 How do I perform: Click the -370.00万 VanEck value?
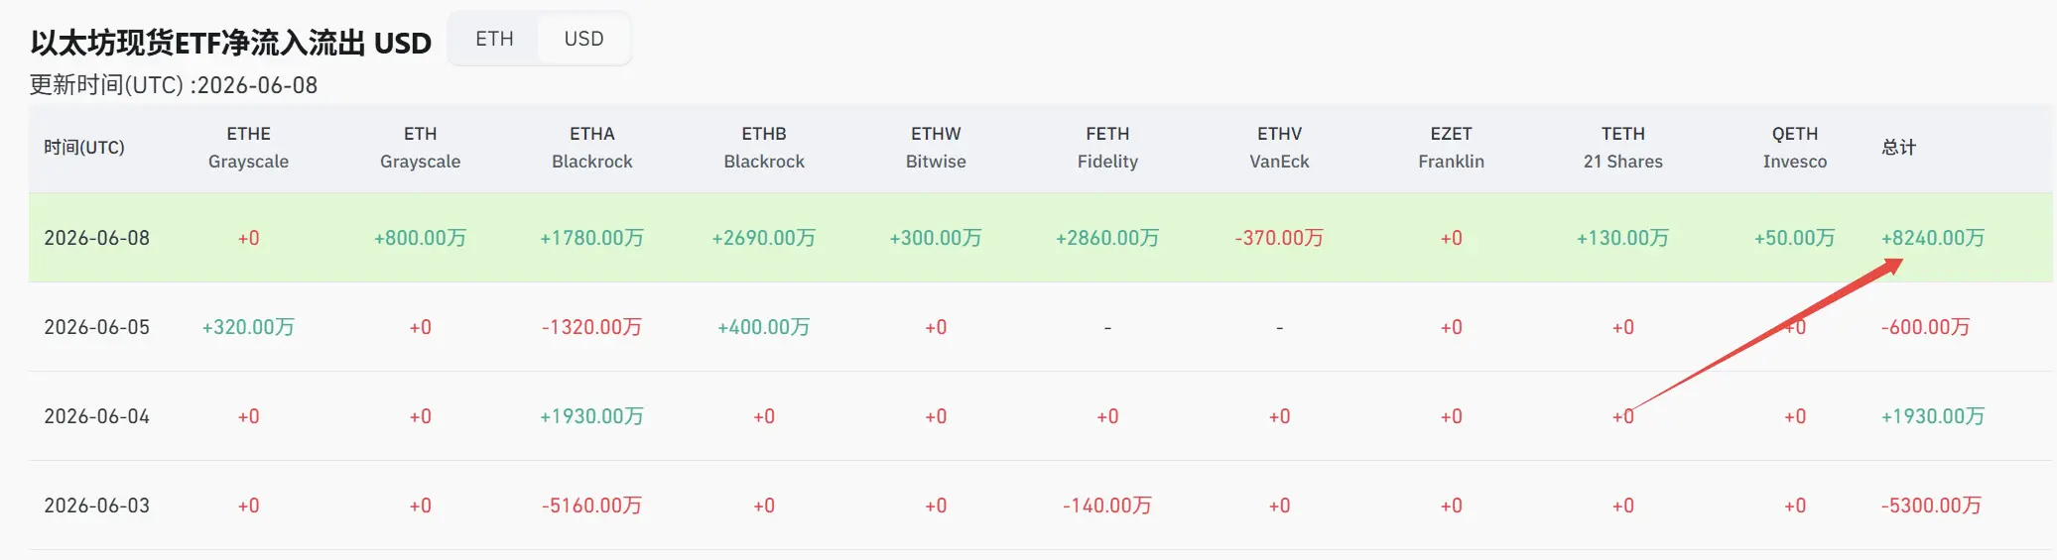pos(1279,238)
